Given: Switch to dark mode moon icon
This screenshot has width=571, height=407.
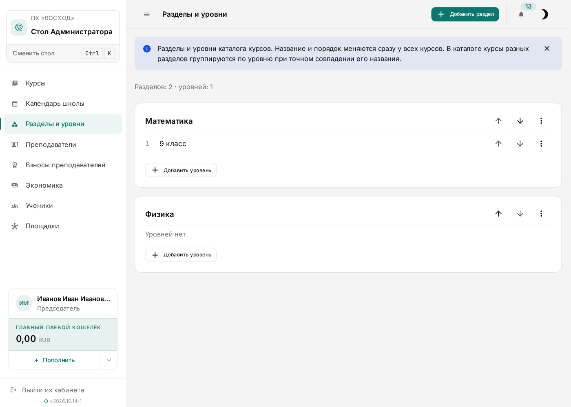Looking at the screenshot, I should point(544,14).
